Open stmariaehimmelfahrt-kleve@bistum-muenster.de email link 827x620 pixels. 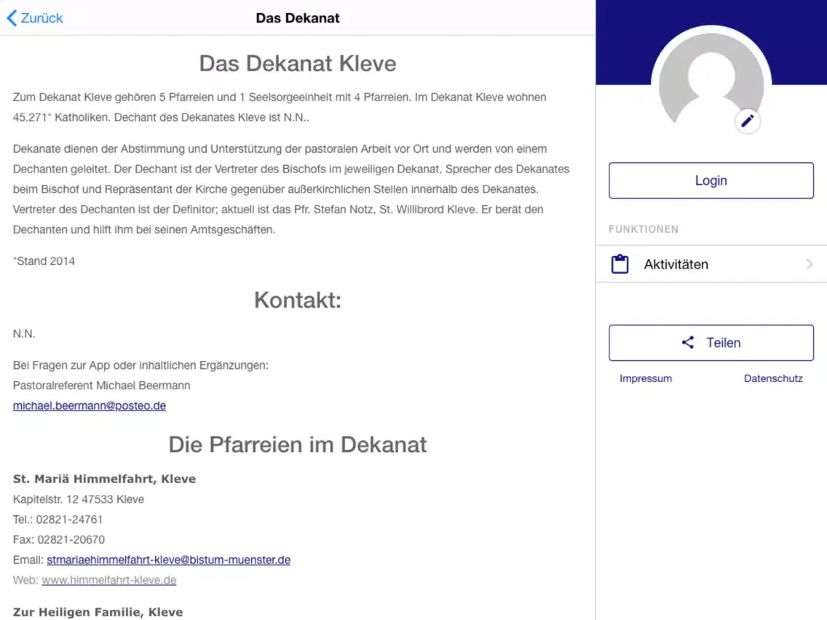(168, 560)
